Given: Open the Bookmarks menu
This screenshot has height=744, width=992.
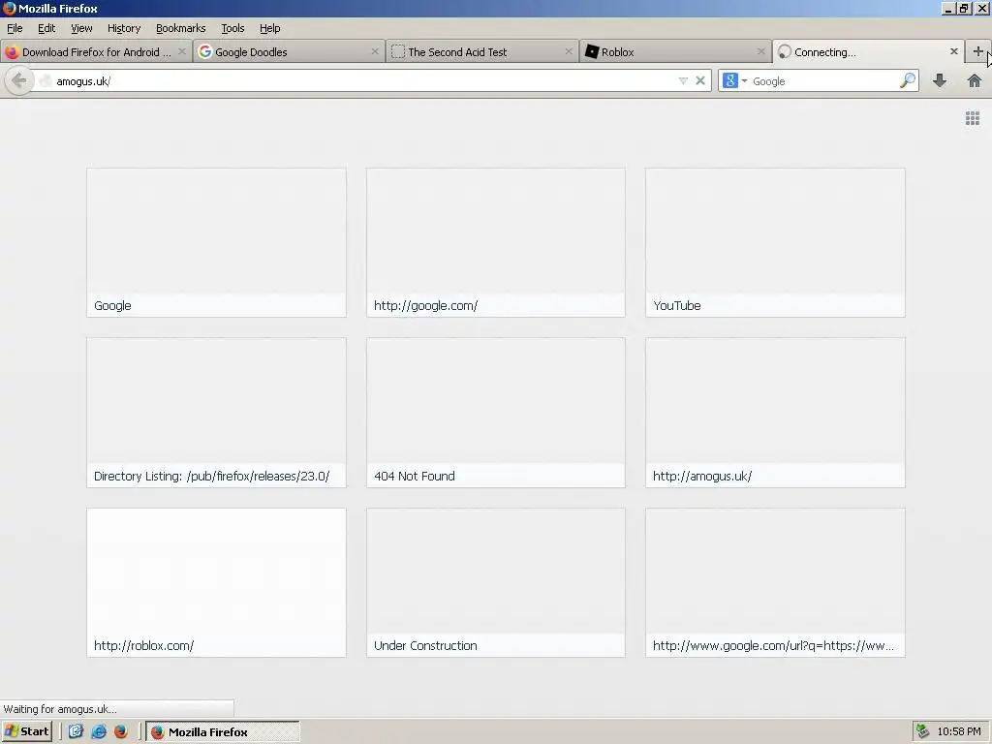Looking at the screenshot, I should (181, 28).
